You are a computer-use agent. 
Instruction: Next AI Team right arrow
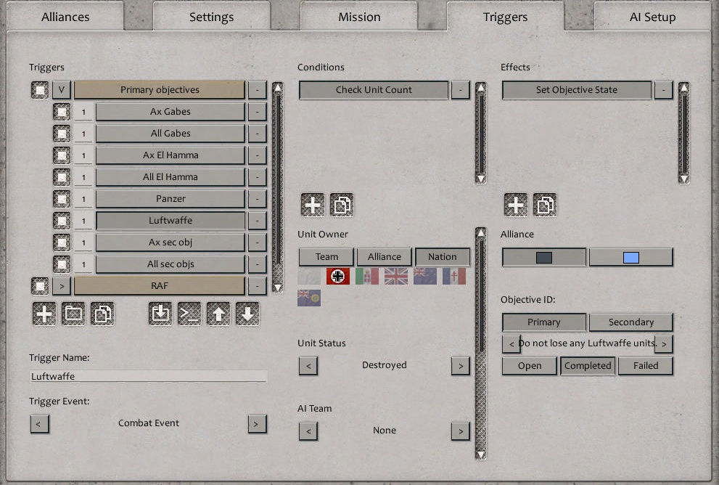tap(461, 431)
